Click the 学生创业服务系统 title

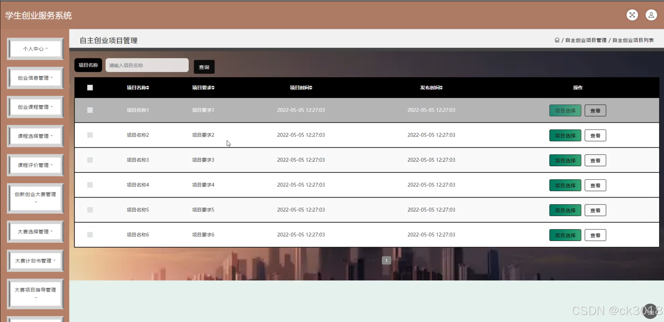(38, 15)
